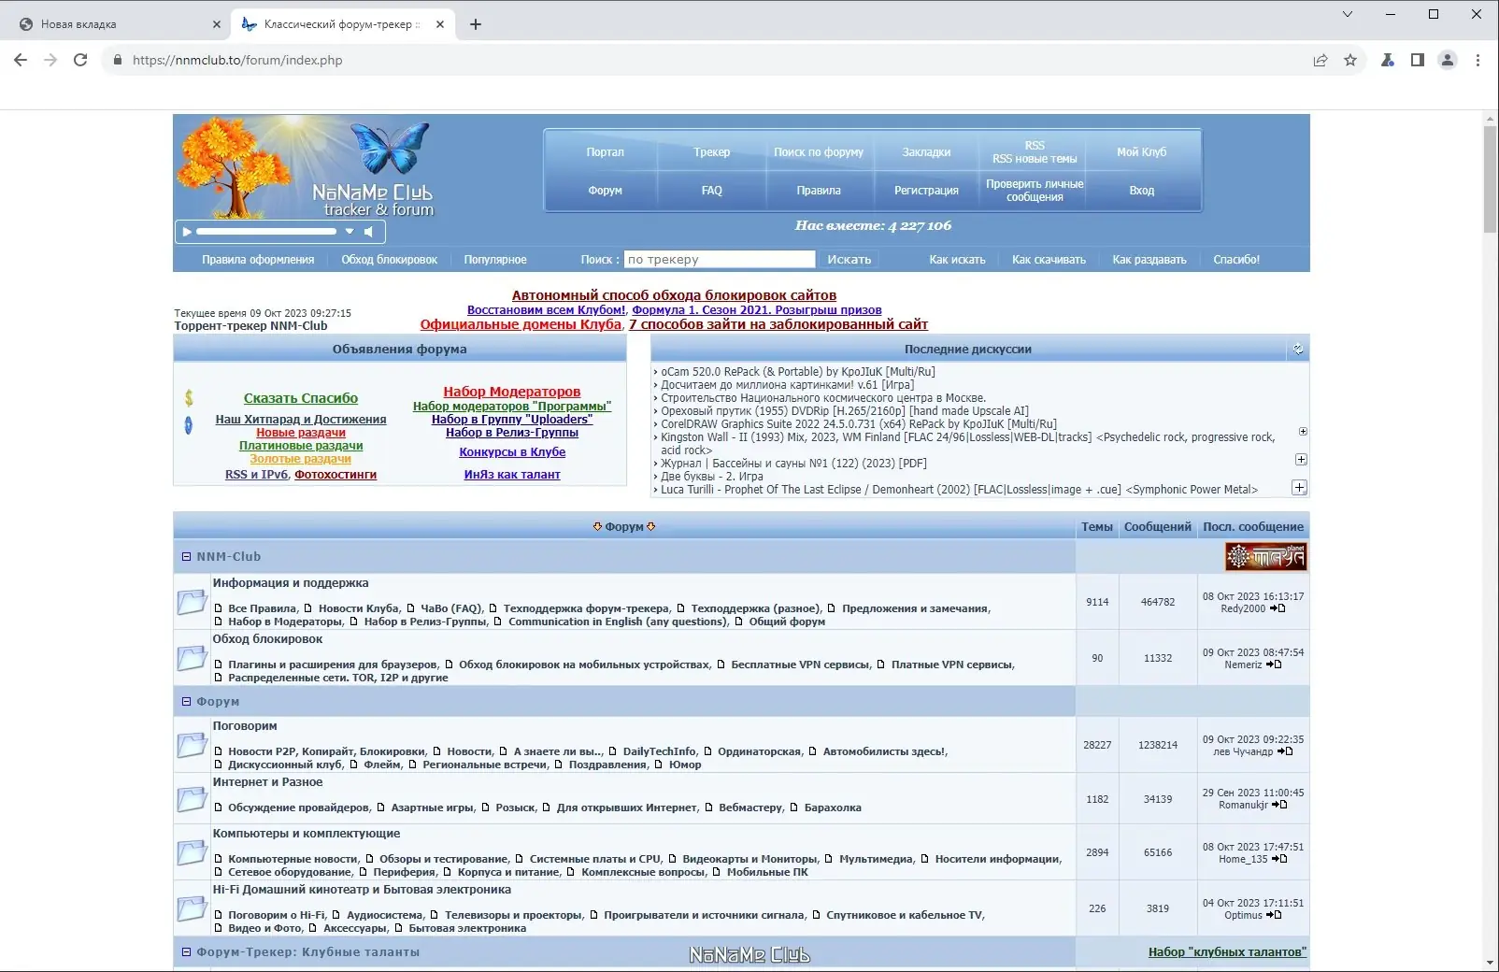Image resolution: width=1499 pixels, height=972 pixels.
Task: Click the Вход login menu item
Action: click(1141, 190)
